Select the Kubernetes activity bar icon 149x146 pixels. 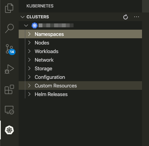coord(9,130)
